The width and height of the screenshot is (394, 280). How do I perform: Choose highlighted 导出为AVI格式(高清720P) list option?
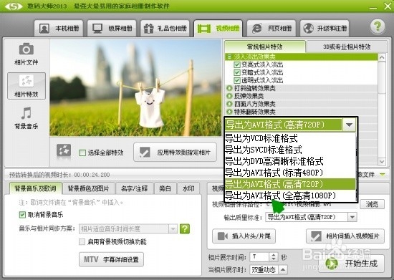(290, 184)
